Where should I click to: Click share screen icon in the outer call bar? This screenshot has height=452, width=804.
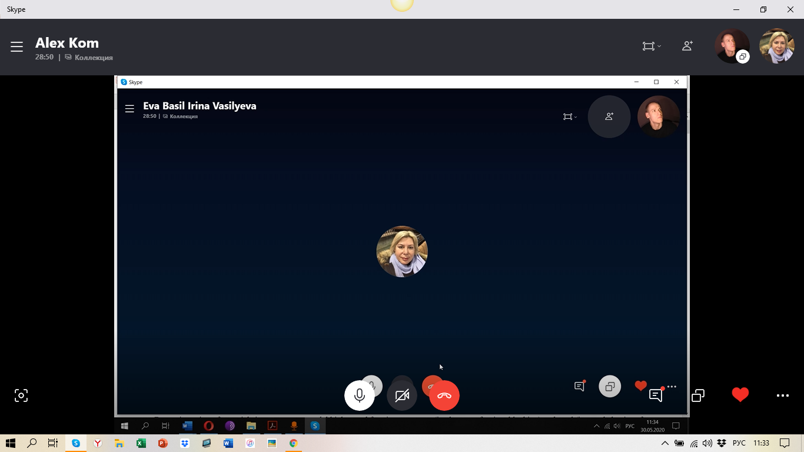[698, 395]
